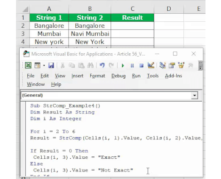221x179 pixels.
Task: Open Object Browser icon
Action: [x=181, y=65]
